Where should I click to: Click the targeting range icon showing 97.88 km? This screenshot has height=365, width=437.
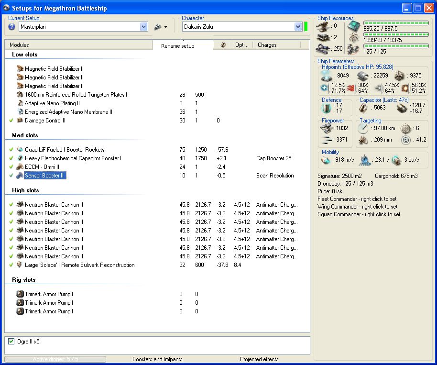coord(363,128)
